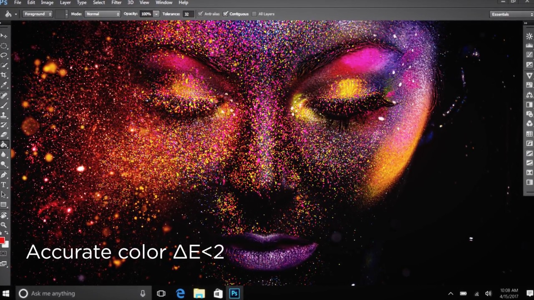
Task: Select the Lasso tool
Action: click(4, 55)
